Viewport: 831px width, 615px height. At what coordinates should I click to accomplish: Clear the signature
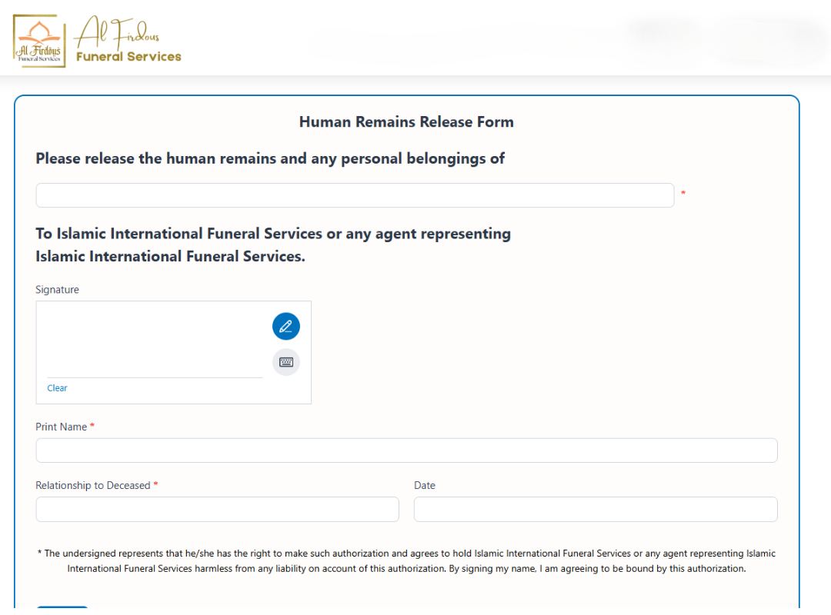57,388
